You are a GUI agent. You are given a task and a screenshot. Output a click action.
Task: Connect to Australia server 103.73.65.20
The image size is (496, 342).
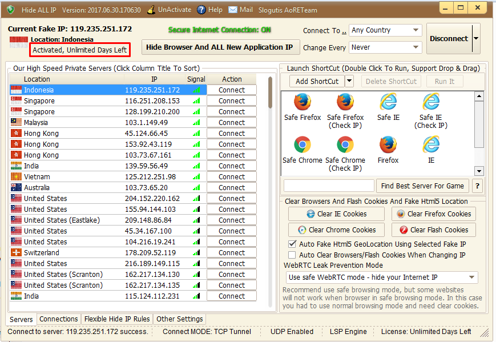point(232,188)
